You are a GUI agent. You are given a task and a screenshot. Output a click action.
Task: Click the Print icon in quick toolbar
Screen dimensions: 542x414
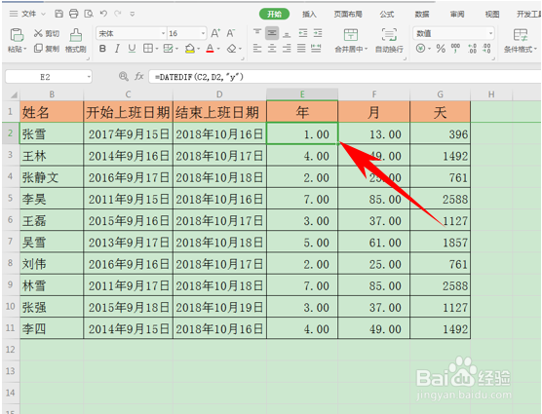point(74,14)
